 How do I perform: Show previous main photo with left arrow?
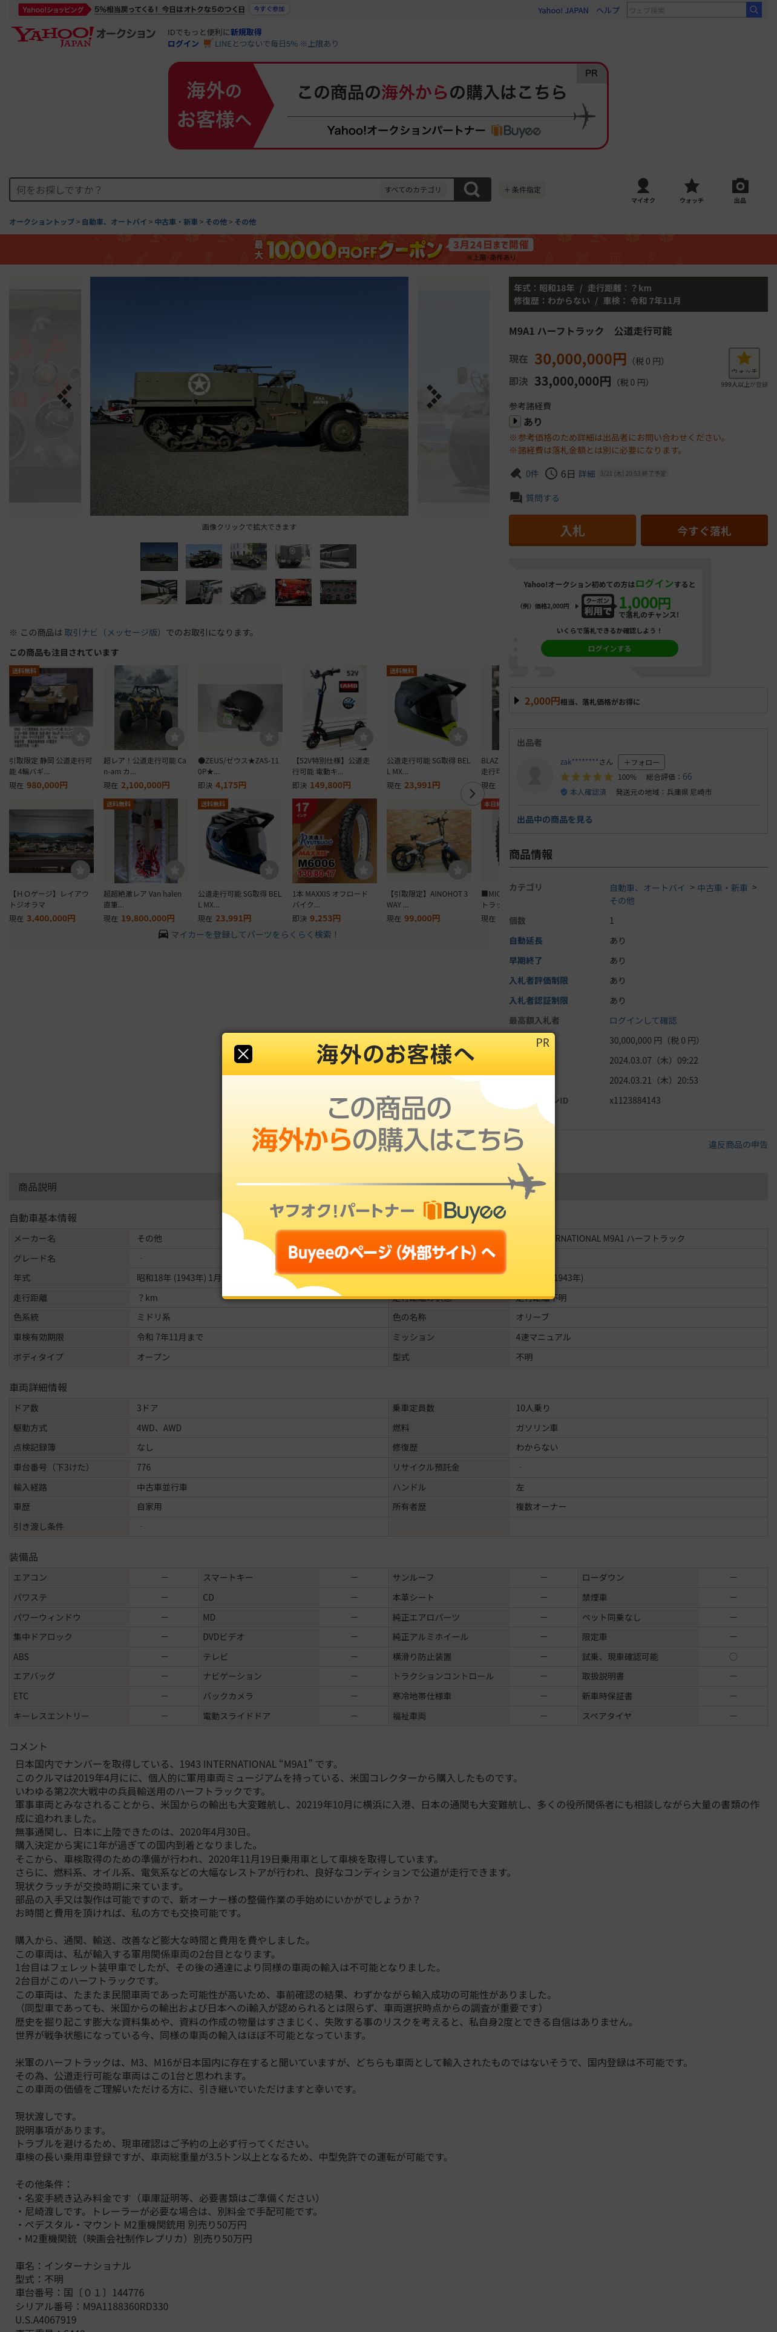[64, 395]
